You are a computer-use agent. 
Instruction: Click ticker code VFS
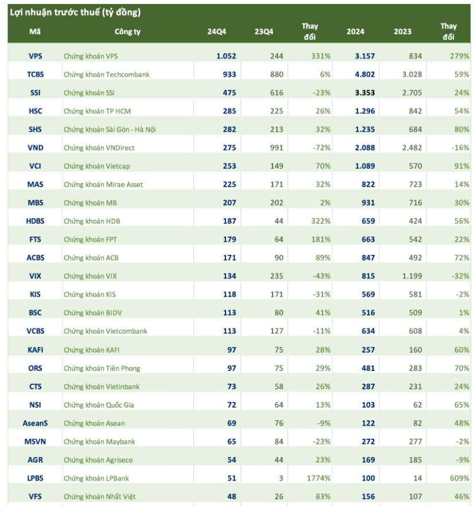tap(36, 497)
